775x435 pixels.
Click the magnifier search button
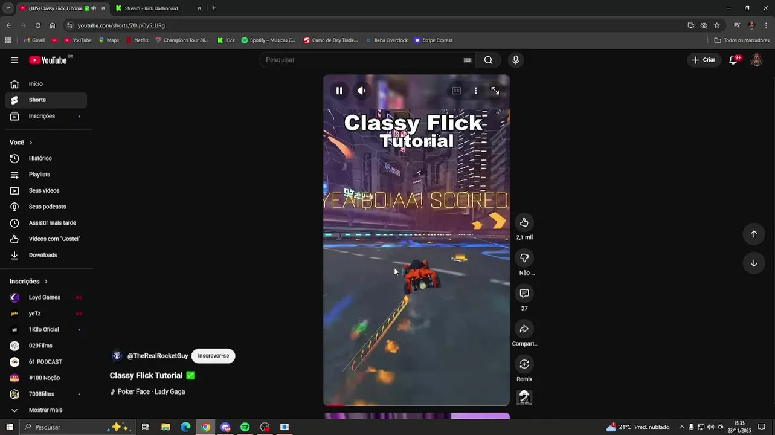[x=489, y=60]
